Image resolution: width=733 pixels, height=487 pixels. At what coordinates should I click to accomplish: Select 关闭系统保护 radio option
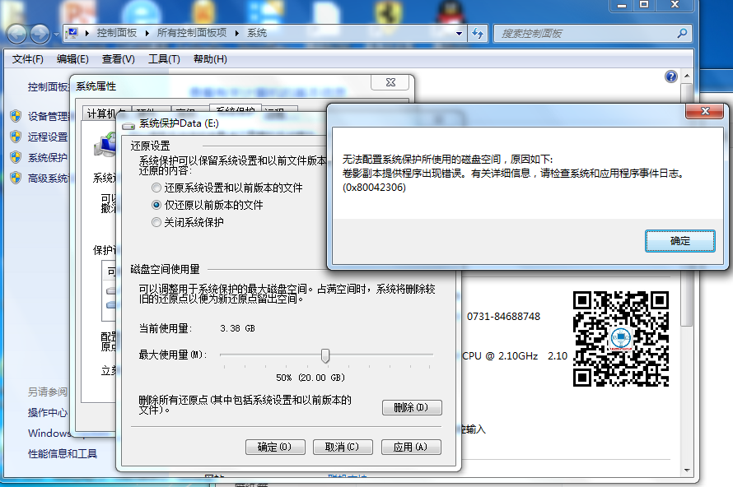(156, 222)
